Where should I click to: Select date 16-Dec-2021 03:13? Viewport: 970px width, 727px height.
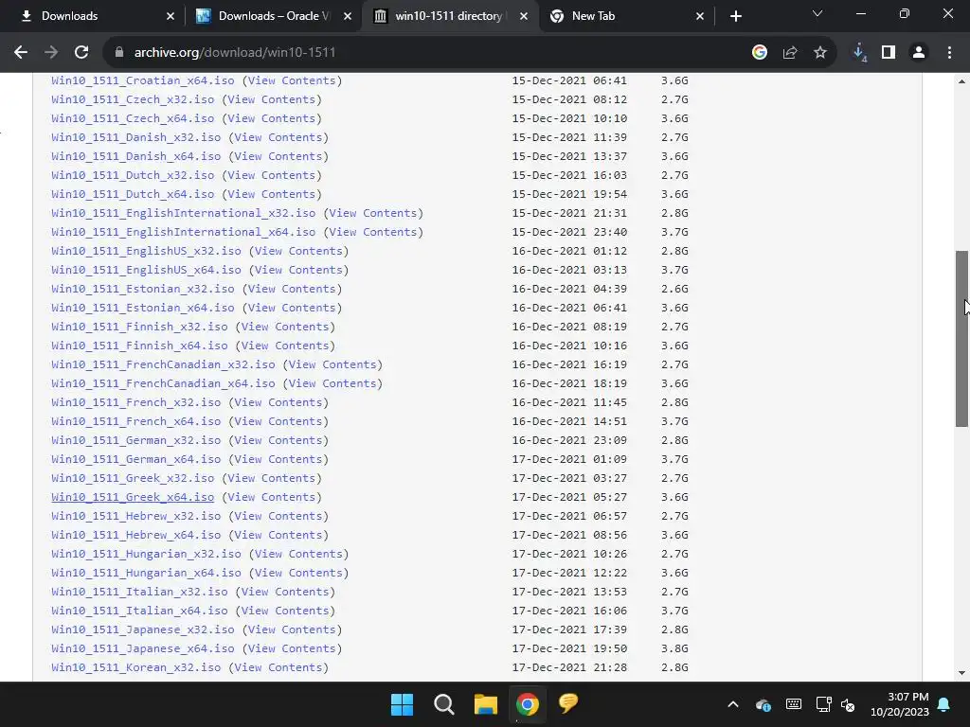569,270
